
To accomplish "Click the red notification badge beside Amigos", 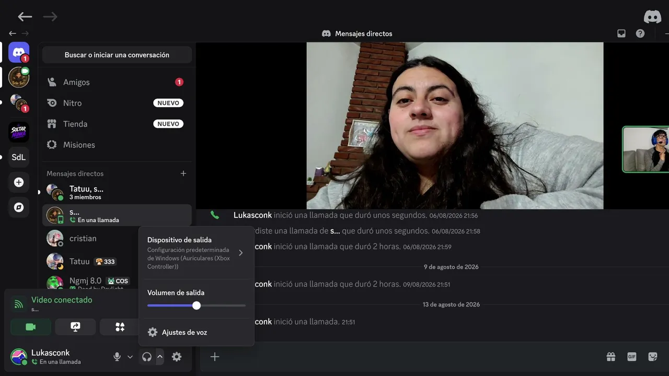I will pos(179,82).
